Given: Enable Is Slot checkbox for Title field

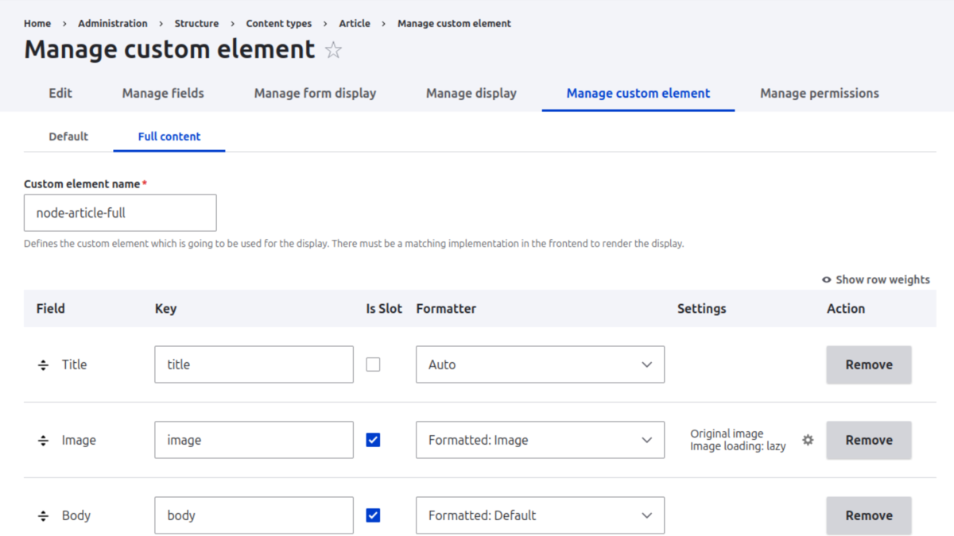Looking at the screenshot, I should (x=373, y=364).
